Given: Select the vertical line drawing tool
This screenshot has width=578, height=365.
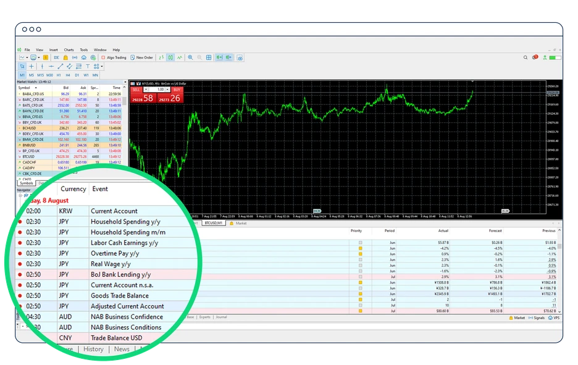Looking at the screenshot, I should 42,66.
